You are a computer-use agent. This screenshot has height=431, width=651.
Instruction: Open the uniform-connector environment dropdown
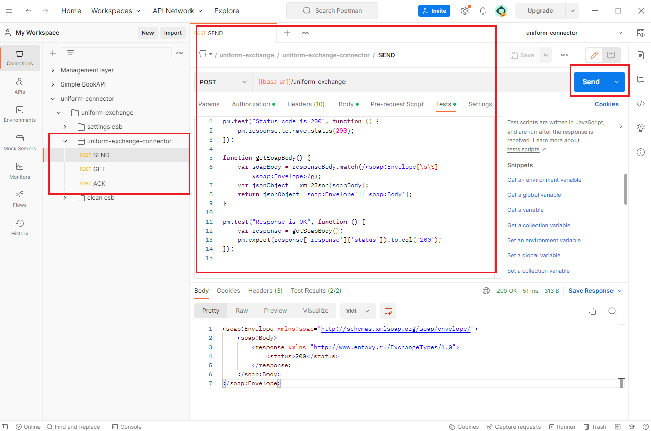575,33
